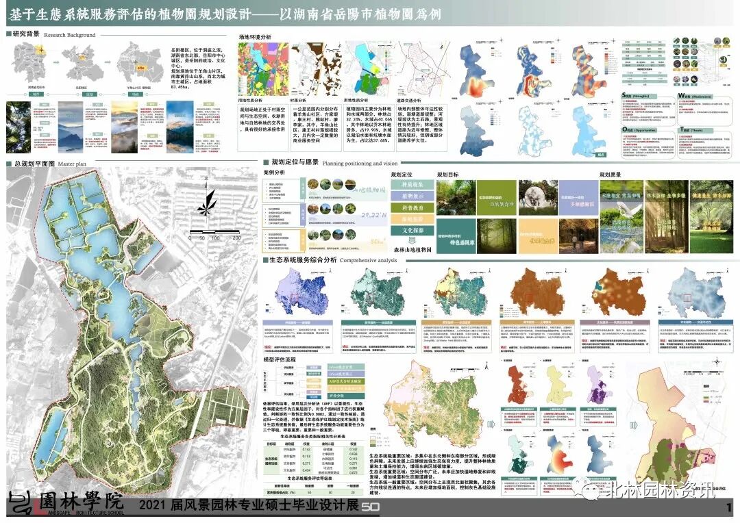Screen dimensions: 740x523
Task: Open the solid brown ecosystem service map
Action: pyautogui.click(x=536, y=292)
